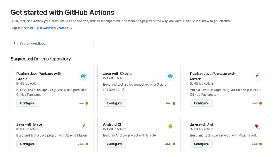Click the Apache Ant icon on Java with Ant card
This screenshot has height=157, width=275.
pos(257,127)
